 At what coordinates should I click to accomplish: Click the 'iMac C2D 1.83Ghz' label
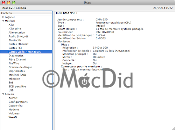pyautogui.click(x=14, y=8)
